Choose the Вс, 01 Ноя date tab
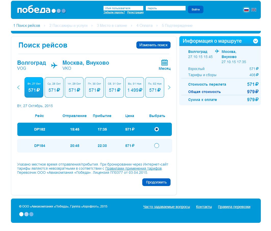The height and width of the screenshot is (231, 271). [135, 87]
